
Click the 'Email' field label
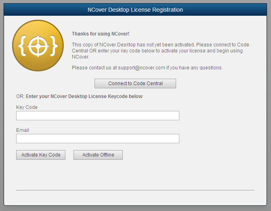tap(23, 130)
